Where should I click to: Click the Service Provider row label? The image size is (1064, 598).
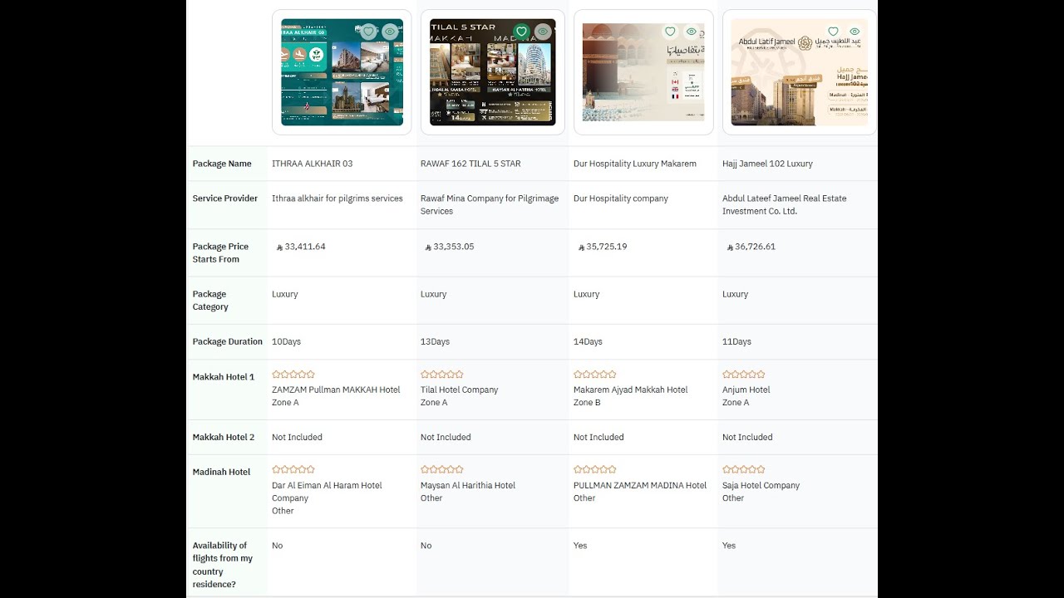(224, 199)
